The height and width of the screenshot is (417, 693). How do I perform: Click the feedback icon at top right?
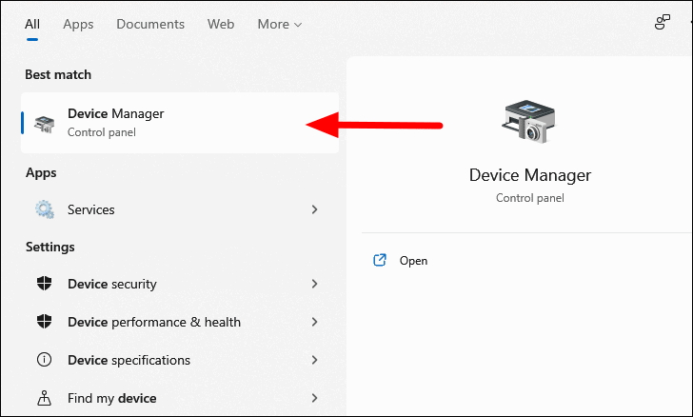pyautogui.click(x=663, y=22)
